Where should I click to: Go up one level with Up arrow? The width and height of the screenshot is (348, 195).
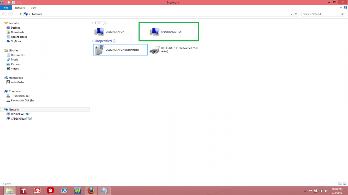21,14
